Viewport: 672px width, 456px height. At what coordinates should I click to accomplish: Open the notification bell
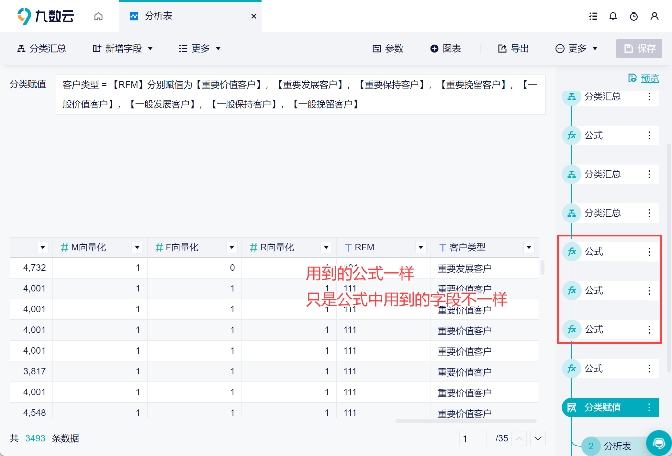(x=613, y=16)
